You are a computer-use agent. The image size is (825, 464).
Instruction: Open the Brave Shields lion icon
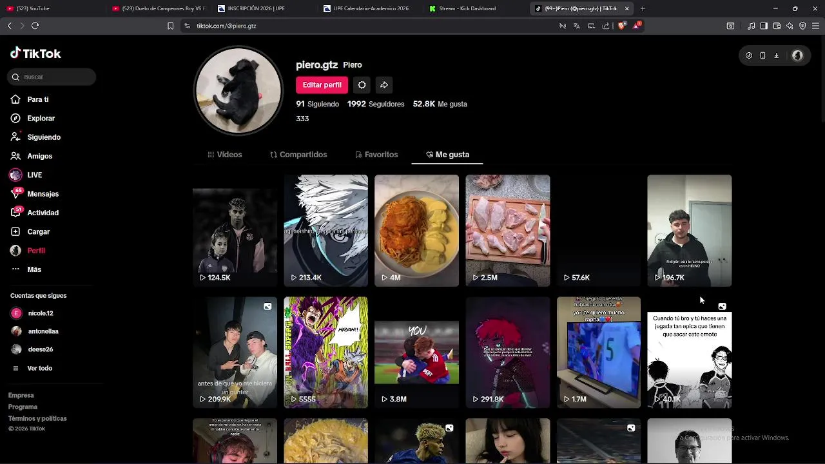[x=621, y=26]
